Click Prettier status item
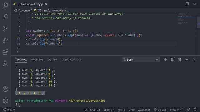The image size is (200, 112). tap(176, 110)
